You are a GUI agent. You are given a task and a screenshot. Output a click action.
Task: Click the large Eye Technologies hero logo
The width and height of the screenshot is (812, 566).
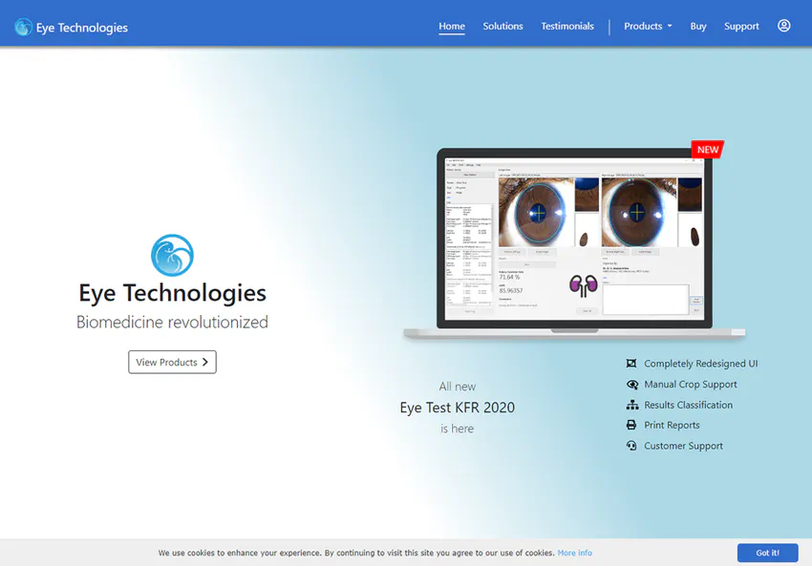click(172, 256)
